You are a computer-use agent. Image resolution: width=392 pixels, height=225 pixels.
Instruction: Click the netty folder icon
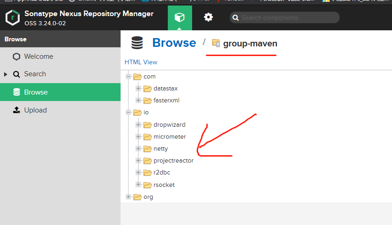(148, 149)
